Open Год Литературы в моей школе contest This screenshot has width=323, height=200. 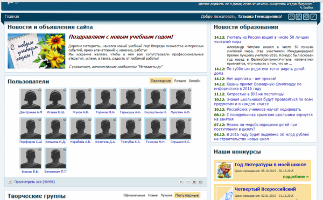270,165
